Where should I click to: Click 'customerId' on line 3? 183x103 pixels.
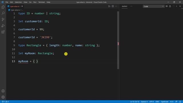[x=33, y=21]
